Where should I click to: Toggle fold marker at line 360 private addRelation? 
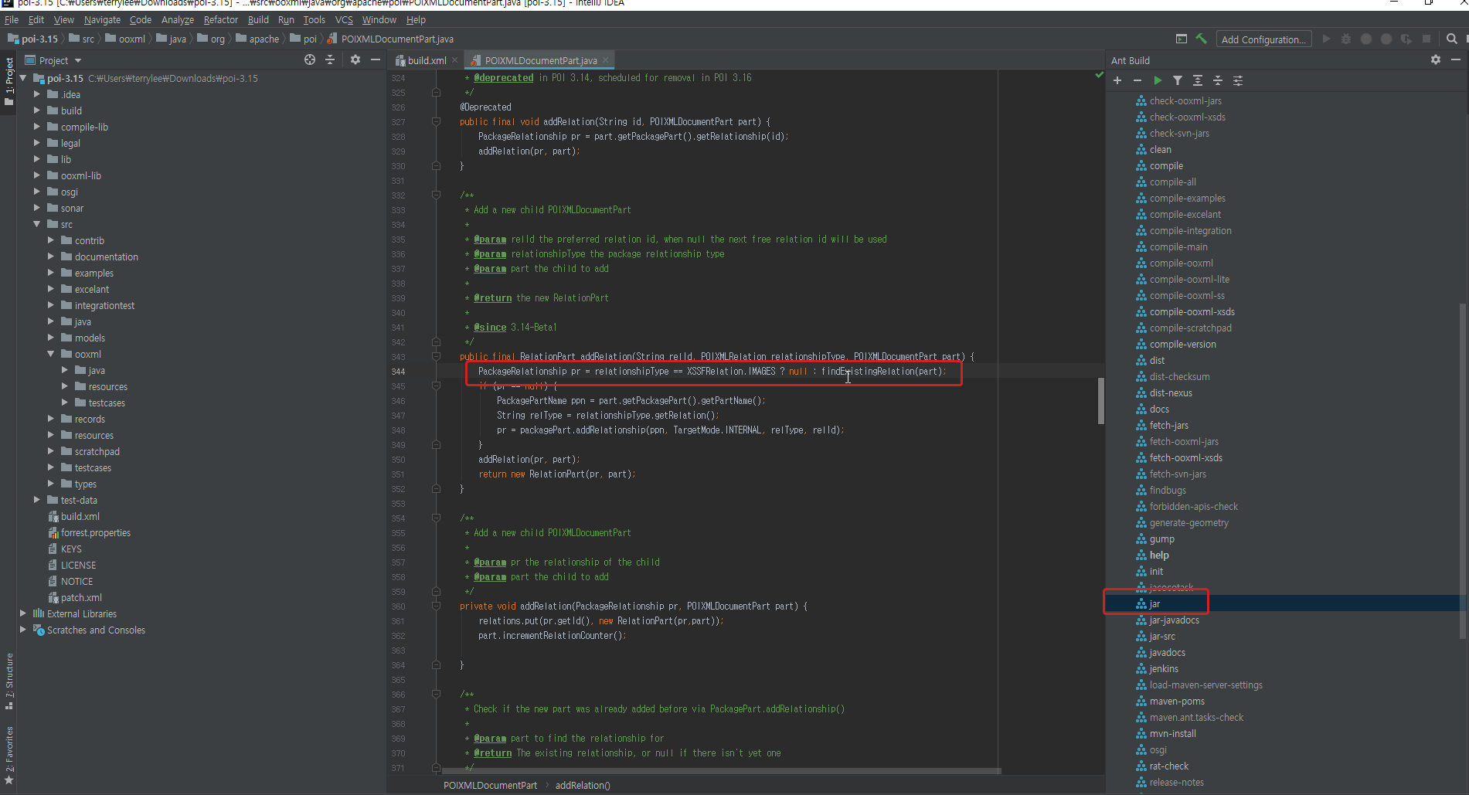click(436, 606)
